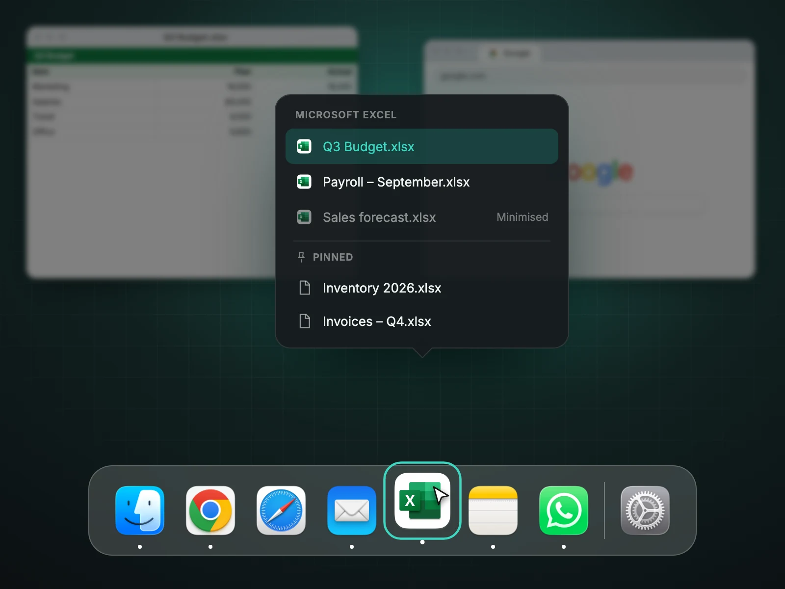Open Finder from the dock
785x589 pixels.
pyautogui.click(x=140, y=510)
